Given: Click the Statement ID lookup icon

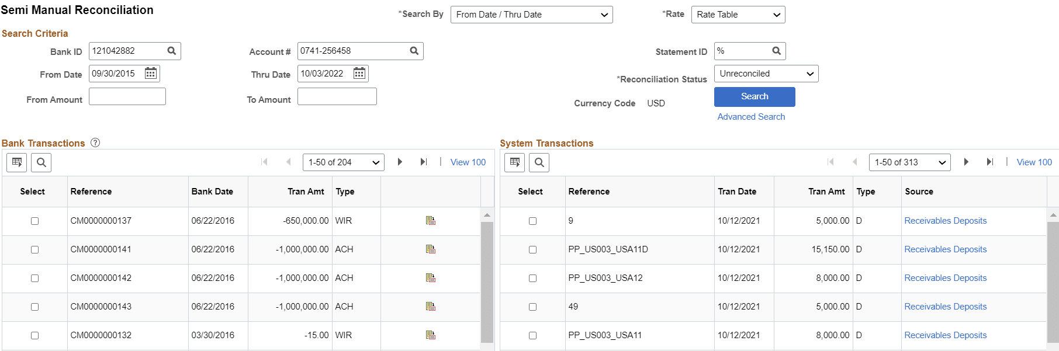Looking at the screenshot, I should pos(777,51).
